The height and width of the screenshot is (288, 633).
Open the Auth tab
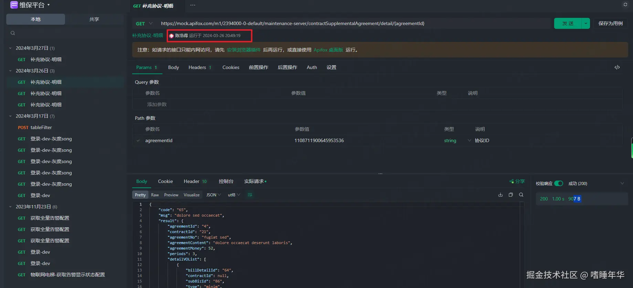tap(312, 67)
